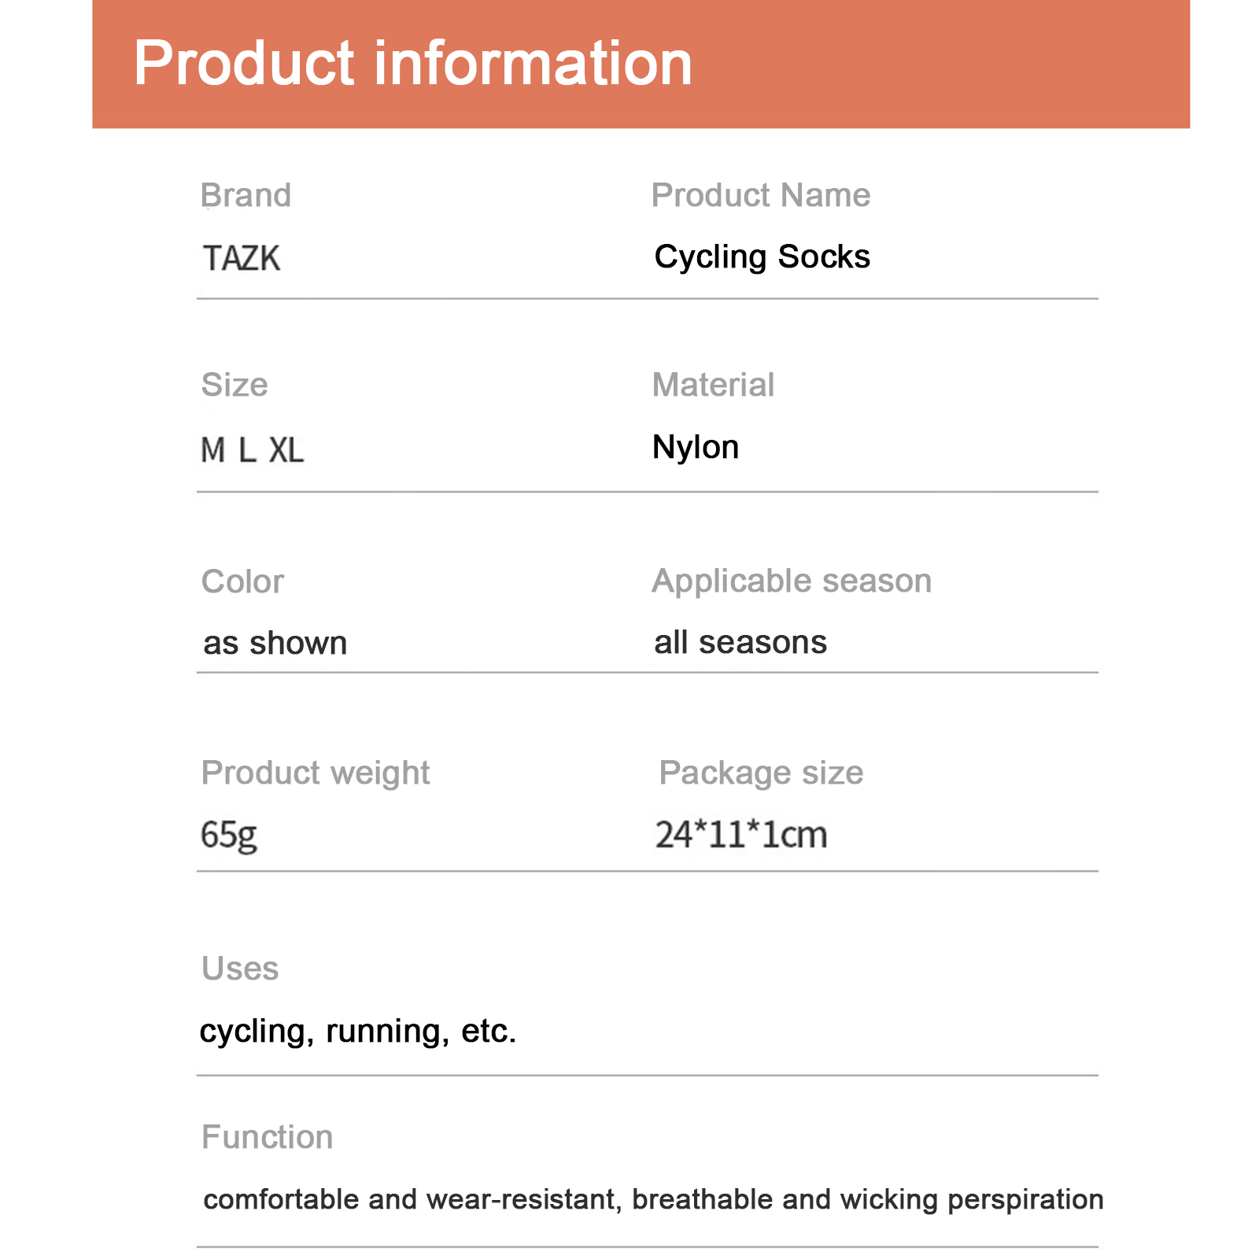Click the Size field label

(x=234, y=385)
